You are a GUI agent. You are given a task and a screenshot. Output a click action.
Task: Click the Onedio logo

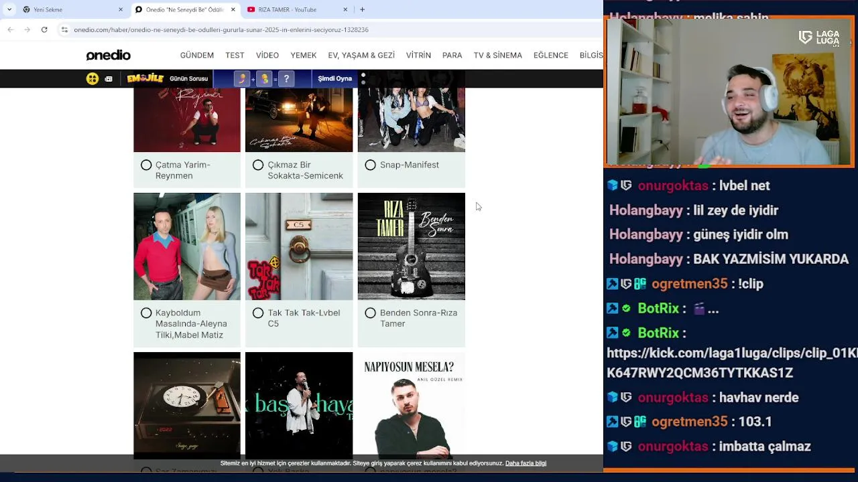108,55
